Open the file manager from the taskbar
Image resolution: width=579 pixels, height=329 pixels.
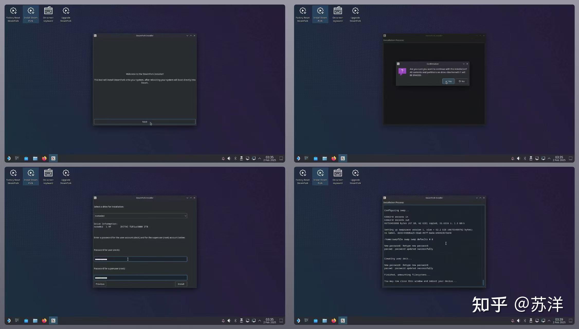coord(35,158)
